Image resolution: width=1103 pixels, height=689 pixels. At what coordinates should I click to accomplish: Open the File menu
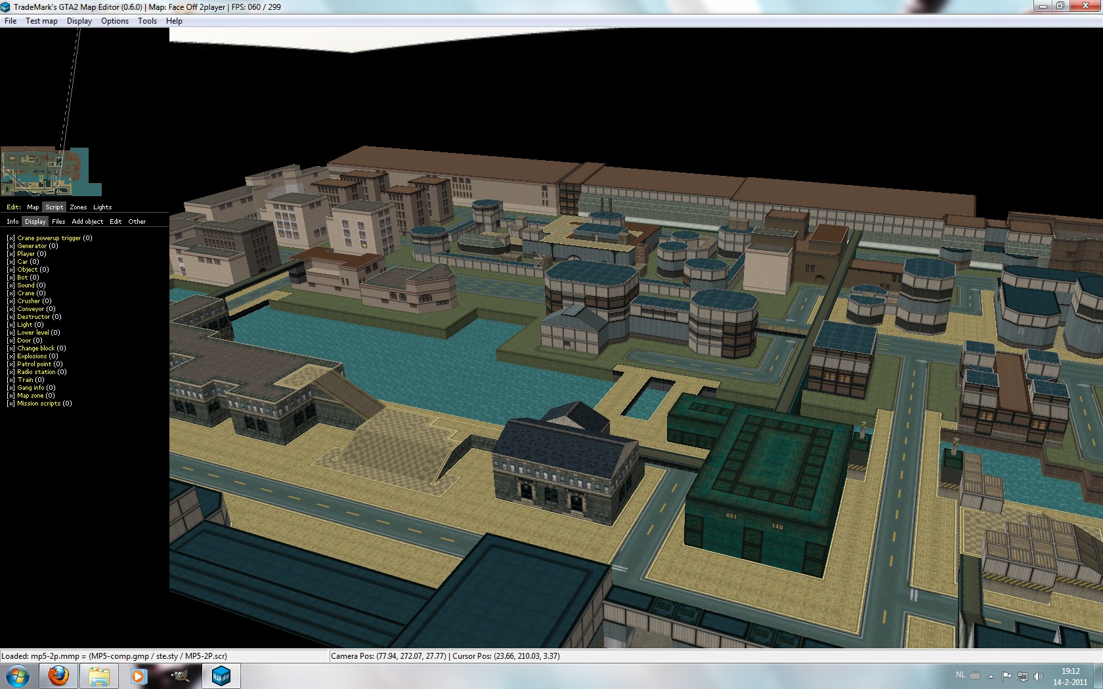click(11, 21)
